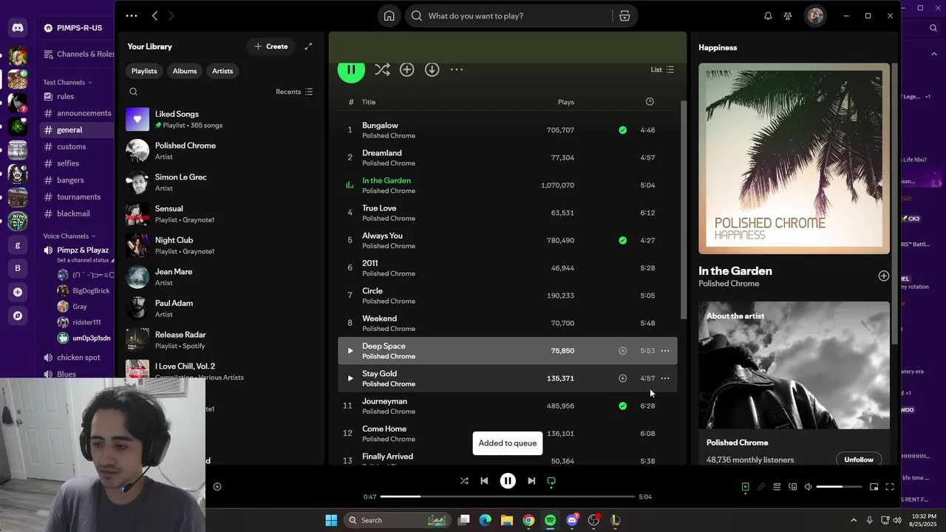The image size is (946, 532).
Task: Open Night Club playlist
Action: click(222, 245)
